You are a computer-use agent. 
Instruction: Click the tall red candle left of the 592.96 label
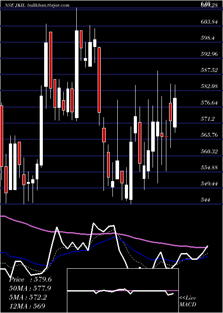99,80
